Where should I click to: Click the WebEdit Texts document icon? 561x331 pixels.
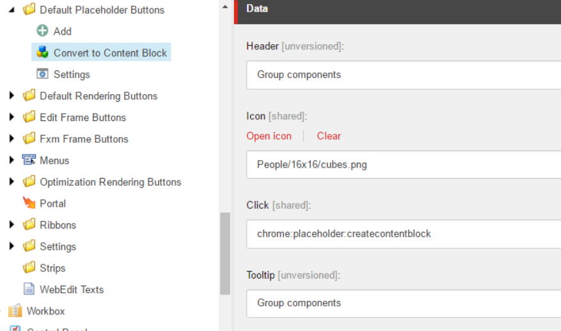click(29, 289)
